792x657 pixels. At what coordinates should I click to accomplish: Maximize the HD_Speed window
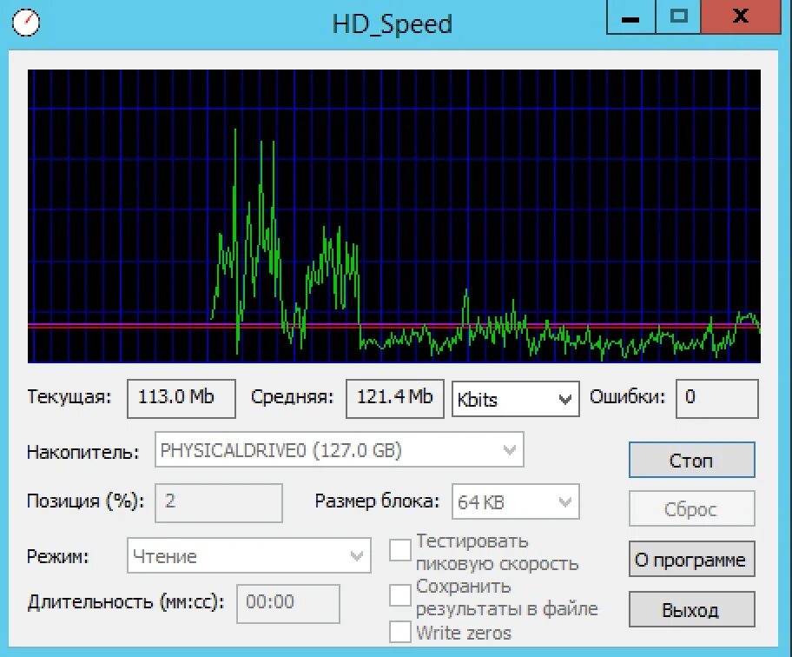tap(678, 17)
